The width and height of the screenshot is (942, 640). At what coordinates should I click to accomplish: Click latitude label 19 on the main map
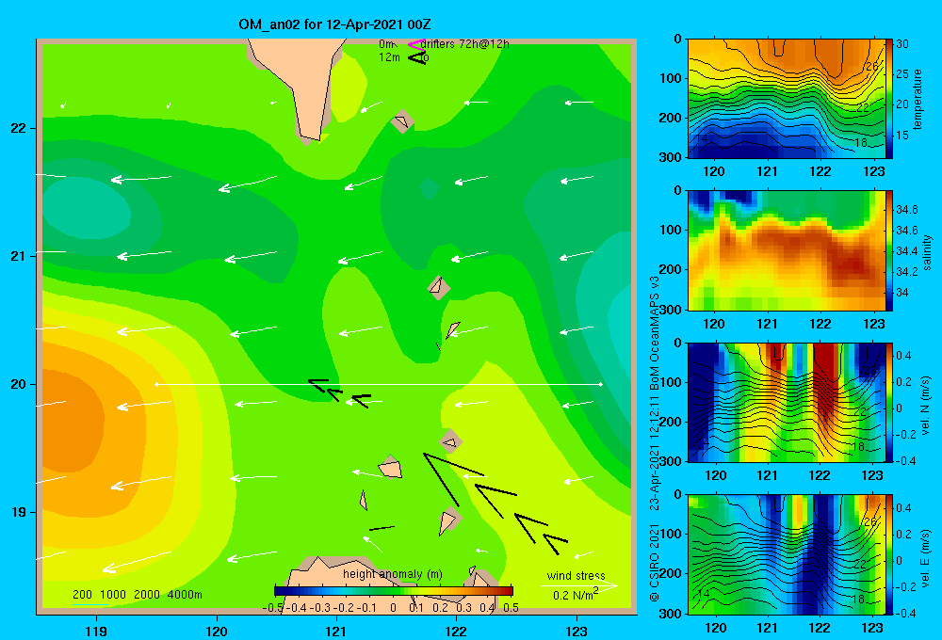[18, 512]
